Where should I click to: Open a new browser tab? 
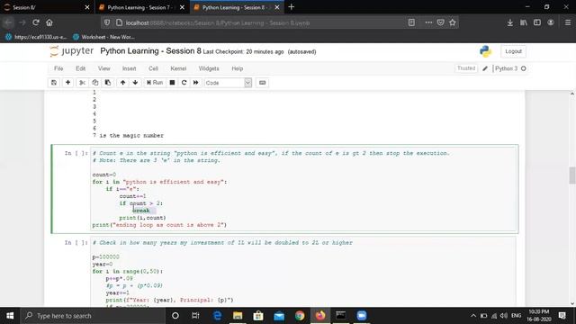coord(292,7)
